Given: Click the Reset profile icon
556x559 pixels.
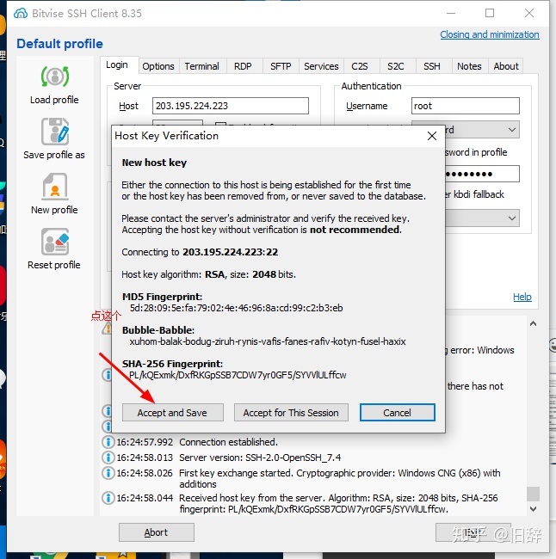Looking at the screenshot, I should pyautogui.click(x=54, y=242).
